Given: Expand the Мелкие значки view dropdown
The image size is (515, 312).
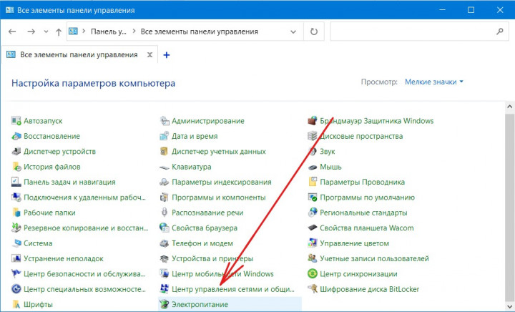Looking at the screenshot, I should pyautogui.click(x=434, y=82).
